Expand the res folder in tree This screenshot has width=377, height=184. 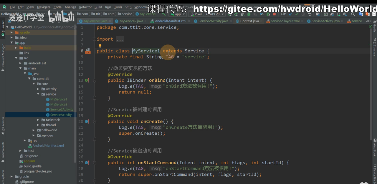pyautogui.click(x=25, y=140)
